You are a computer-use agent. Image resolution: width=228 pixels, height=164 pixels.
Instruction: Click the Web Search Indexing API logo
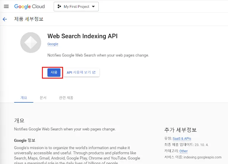[31, 43]
